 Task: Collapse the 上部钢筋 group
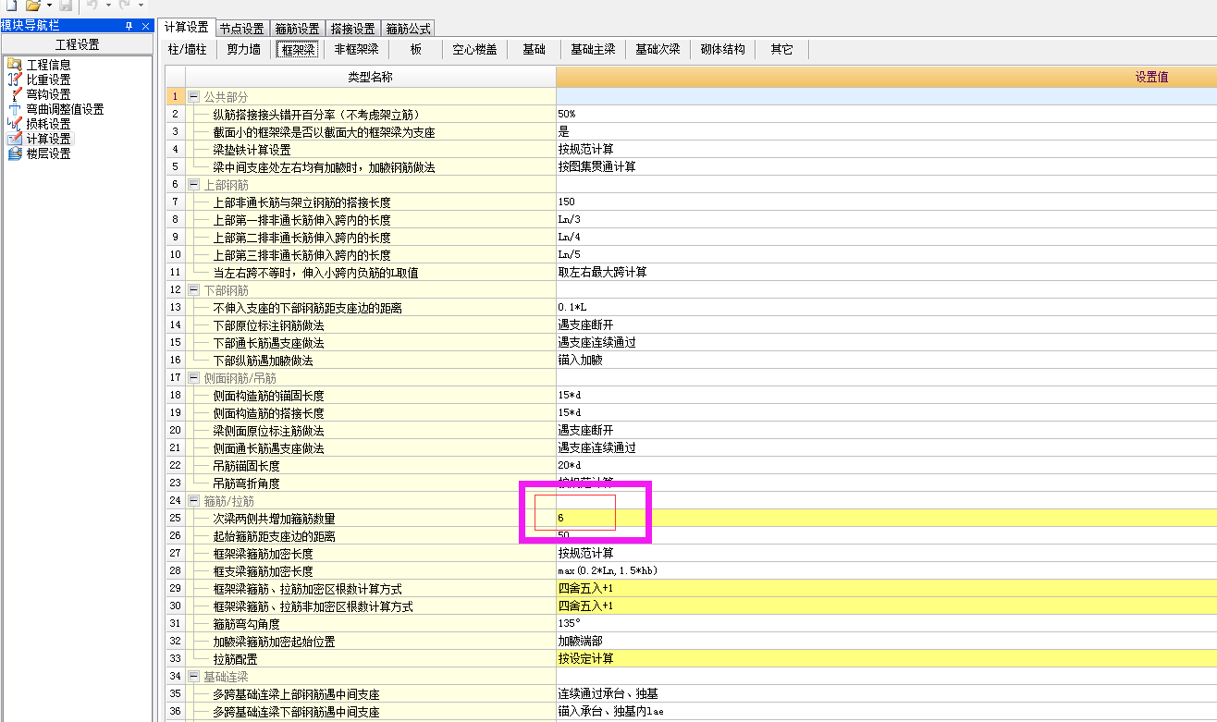click(193, 185)
